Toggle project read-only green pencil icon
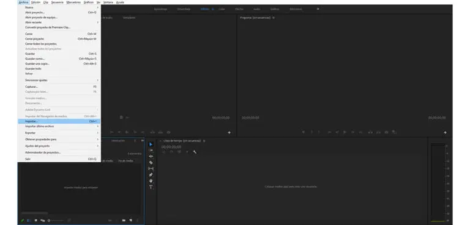This screenshot has height=225, width=470. pos(23,221)
